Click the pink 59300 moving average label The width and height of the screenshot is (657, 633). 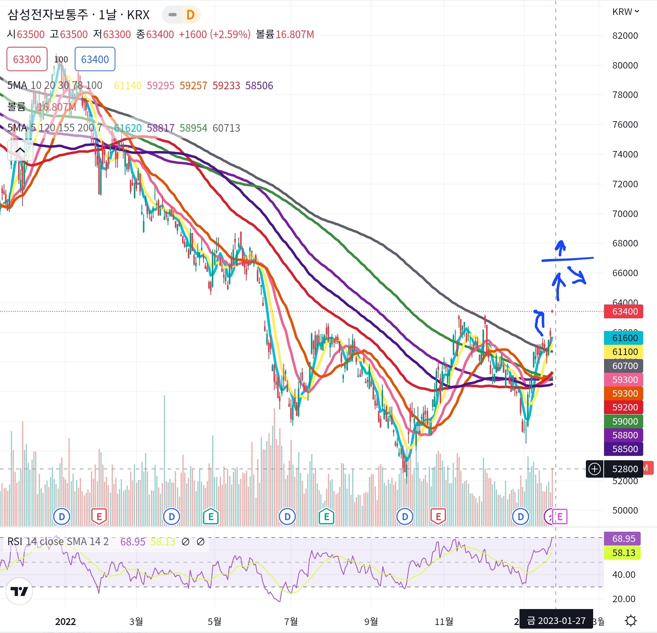pyautogui.click(x=624, y=380)
